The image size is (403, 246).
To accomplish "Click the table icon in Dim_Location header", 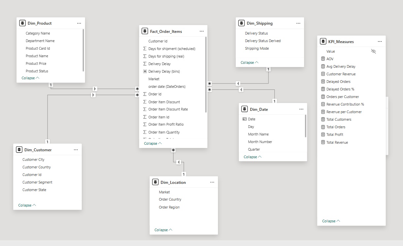I will click(155, 182).
